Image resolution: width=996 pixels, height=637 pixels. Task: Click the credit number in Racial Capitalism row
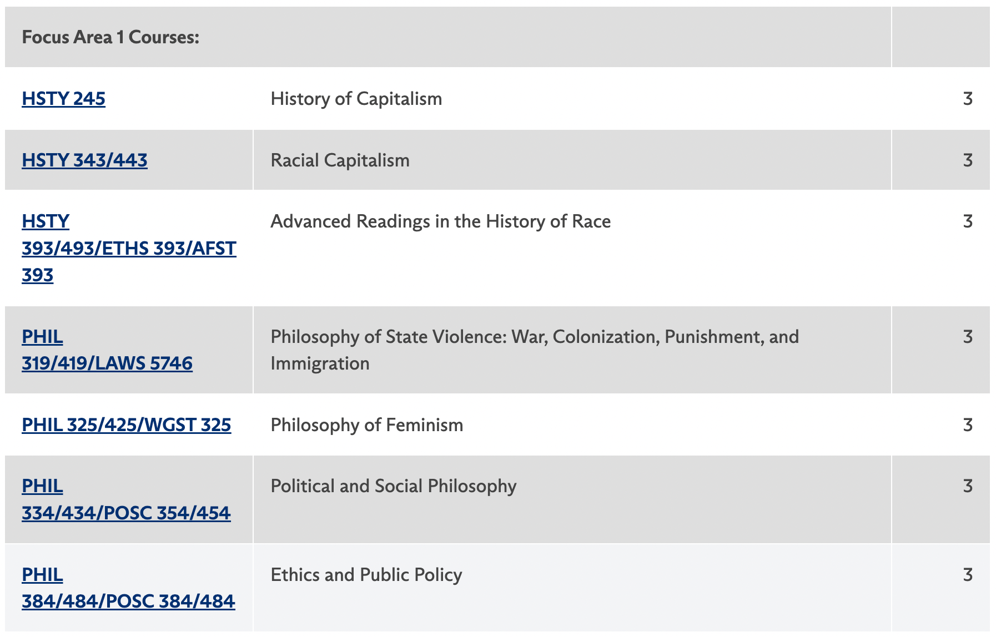[x=968, y=160]
